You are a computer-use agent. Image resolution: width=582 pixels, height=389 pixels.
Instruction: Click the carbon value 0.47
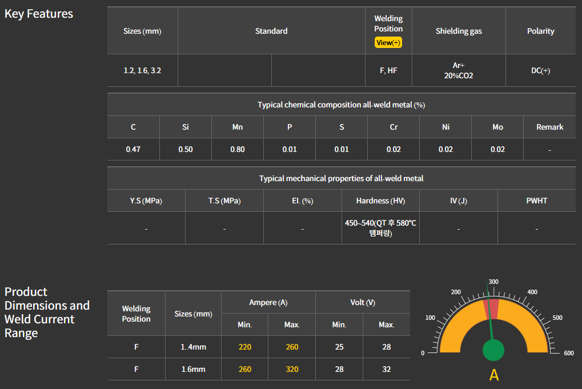[133, 149]
